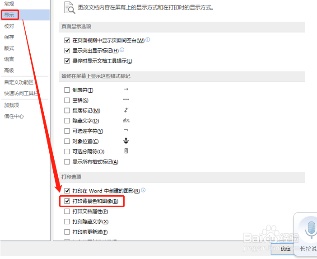Click the display settings magnifier page icon

(x=70, y=8)
